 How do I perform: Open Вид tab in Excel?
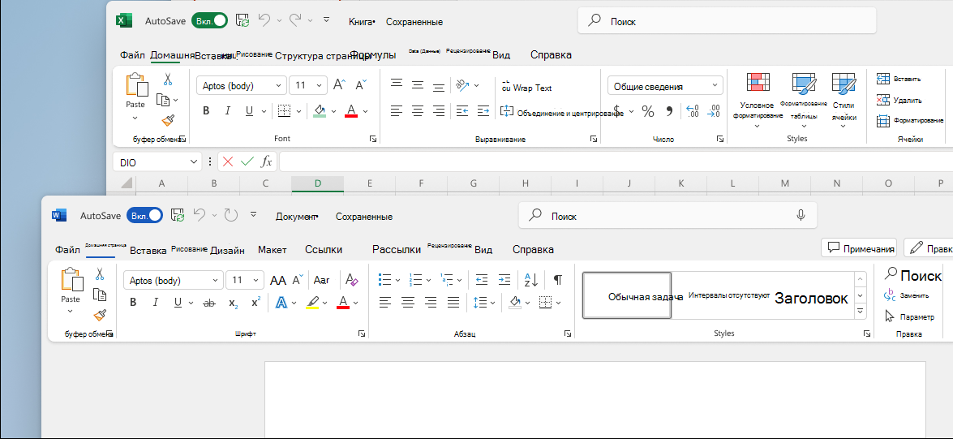500,55
